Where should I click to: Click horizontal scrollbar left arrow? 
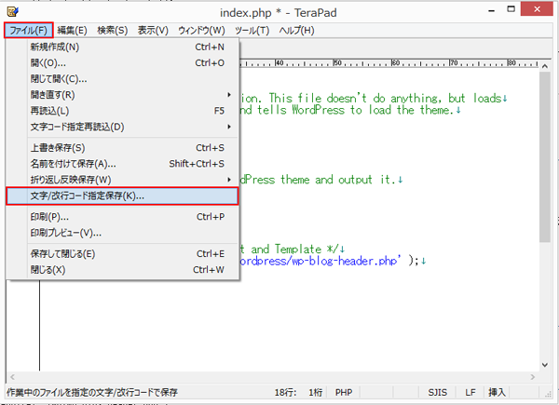(12, 377)
